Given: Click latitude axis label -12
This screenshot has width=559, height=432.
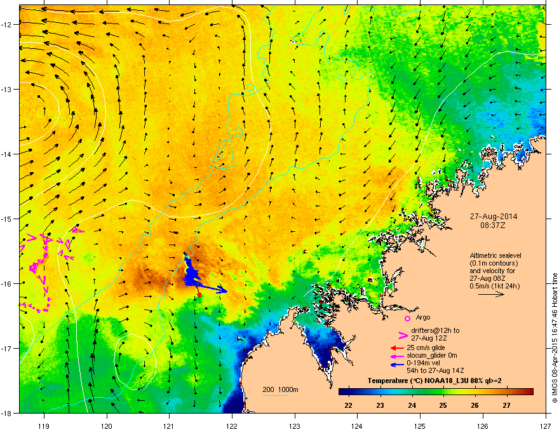Looking at the screenshot, I should (x=7, y=25).
